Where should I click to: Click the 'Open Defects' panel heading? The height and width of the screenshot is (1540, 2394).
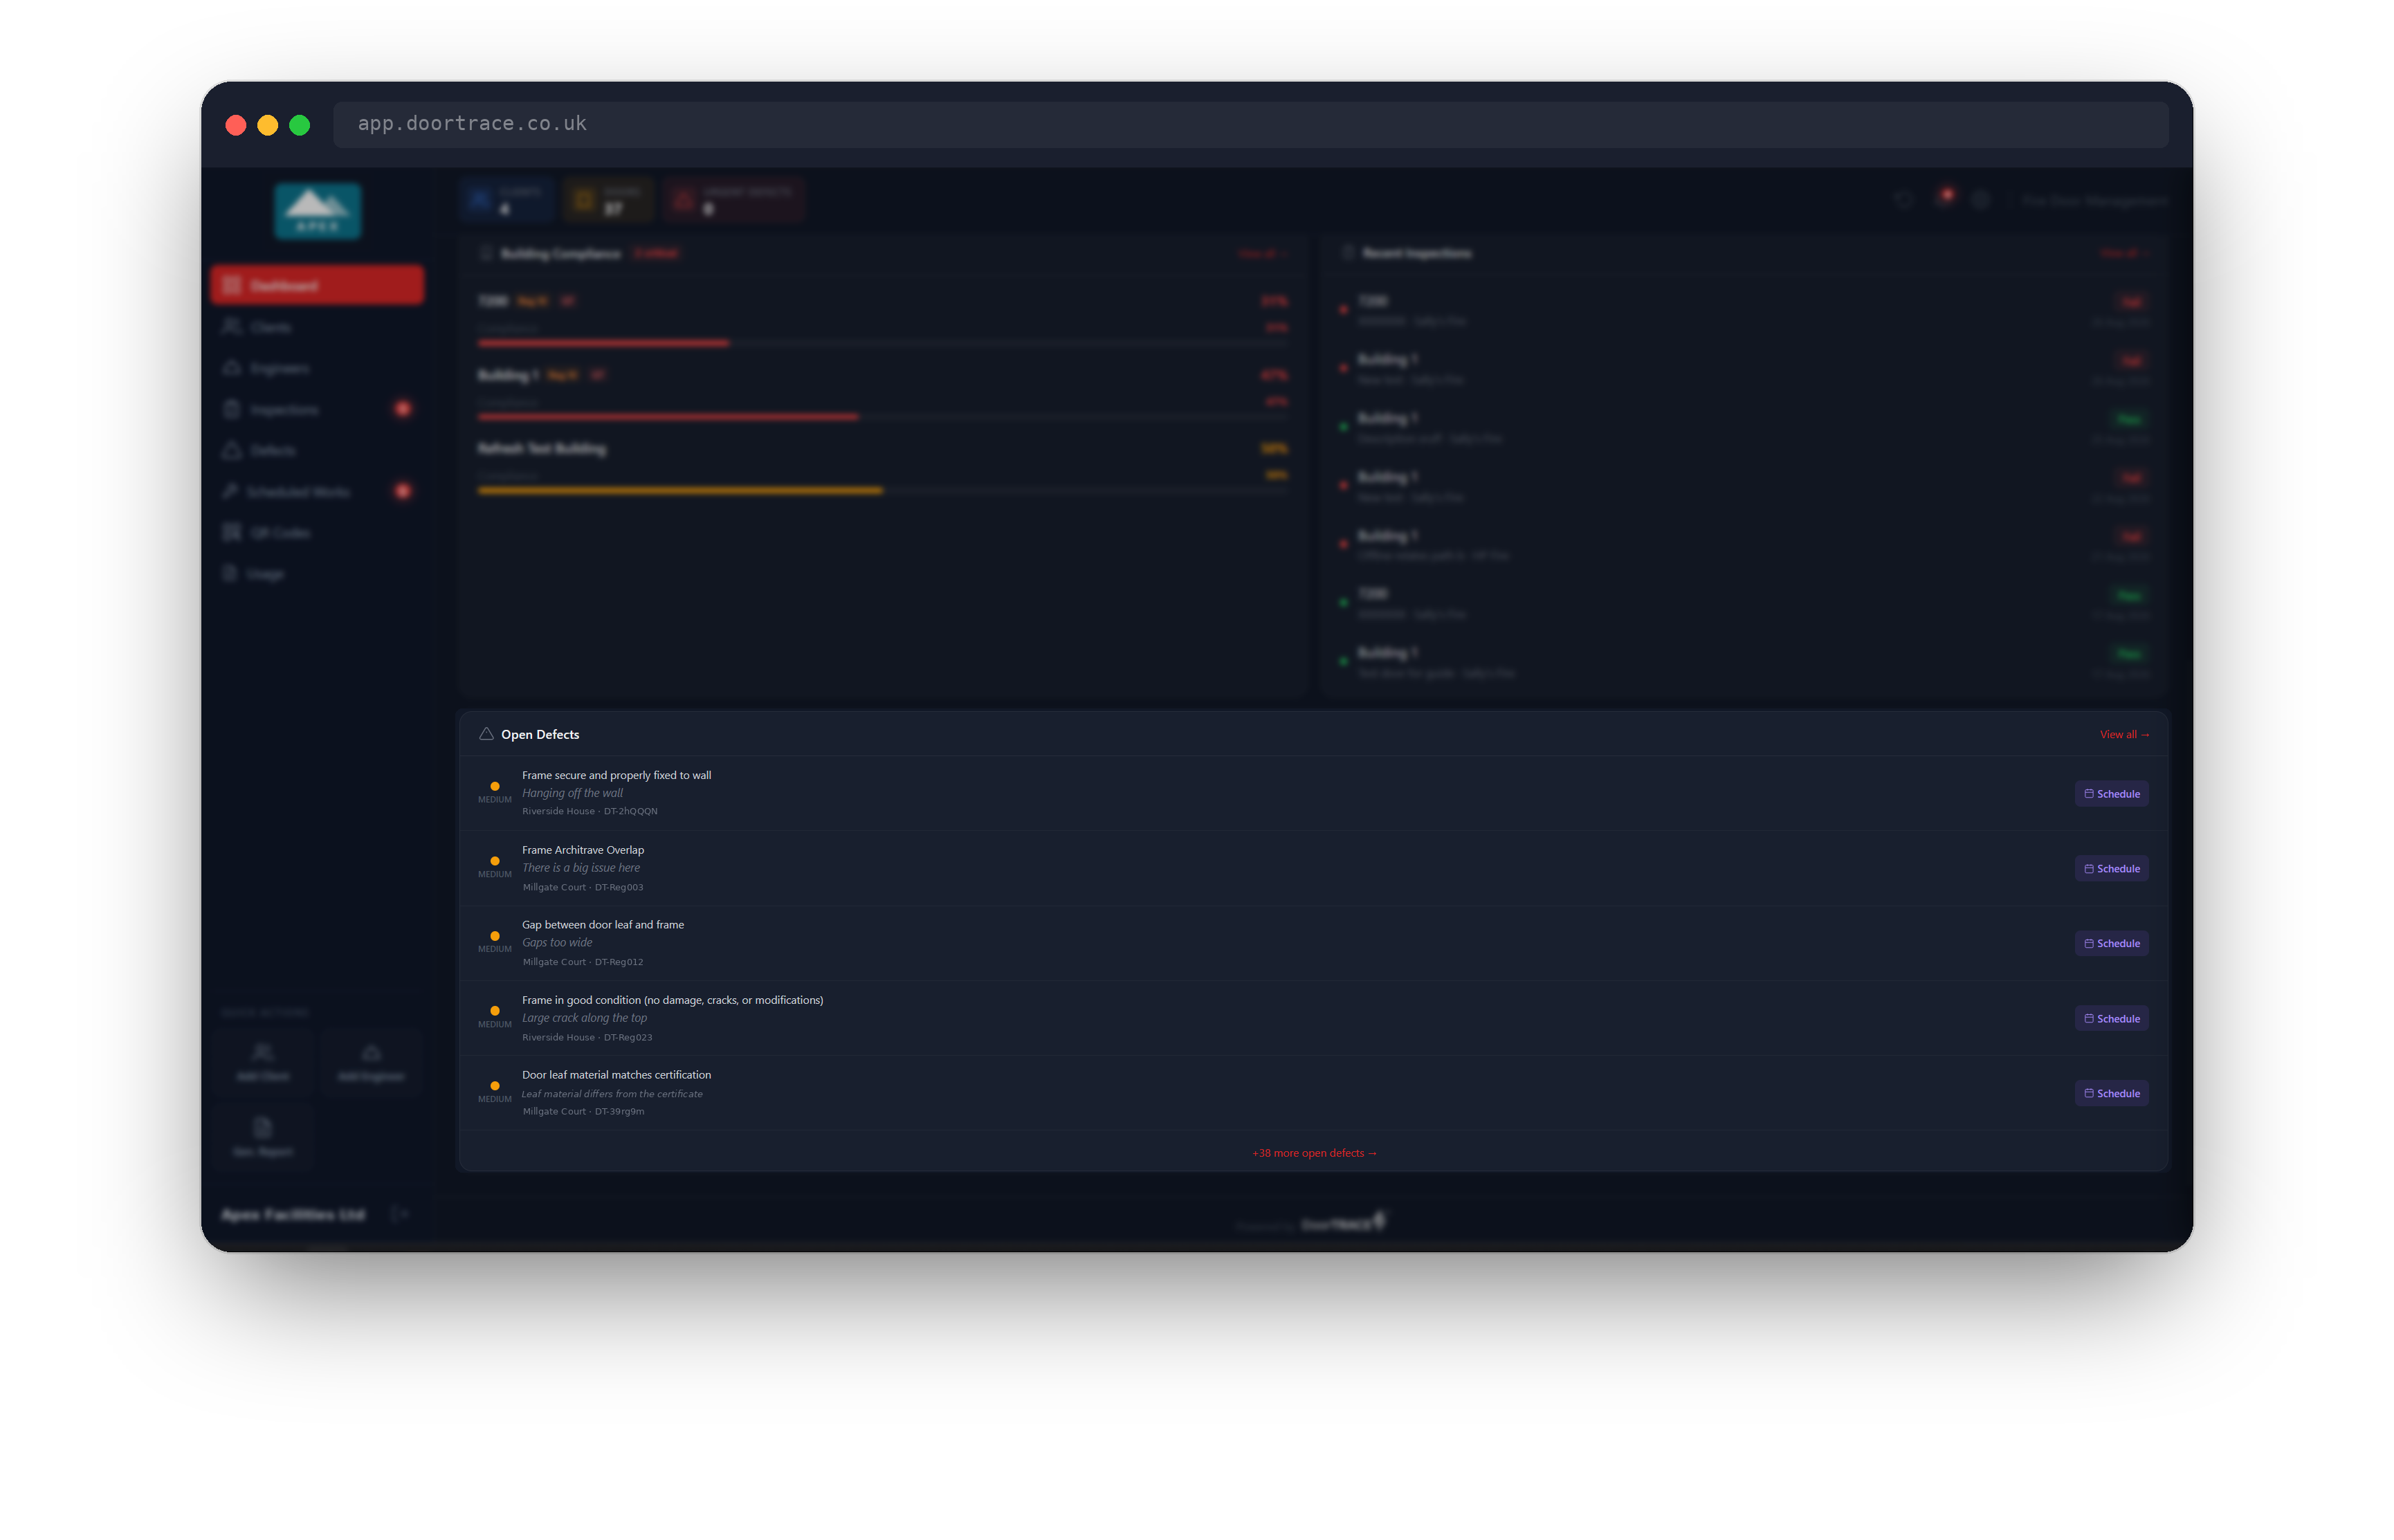[x=540, y=735]
